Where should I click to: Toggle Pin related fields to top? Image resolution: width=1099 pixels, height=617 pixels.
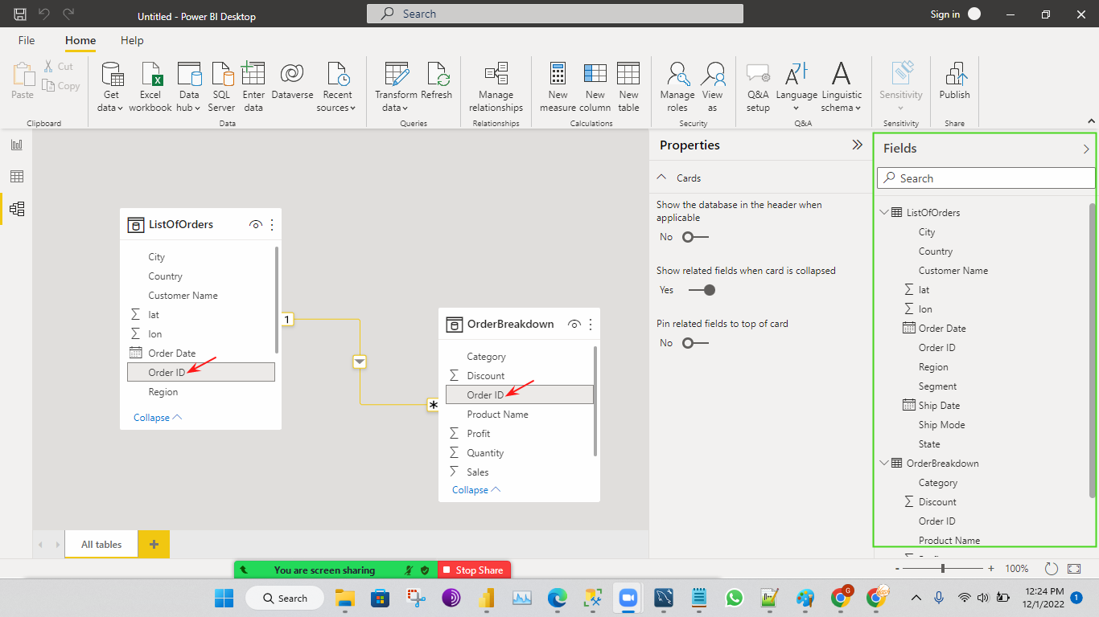[695, 343]
